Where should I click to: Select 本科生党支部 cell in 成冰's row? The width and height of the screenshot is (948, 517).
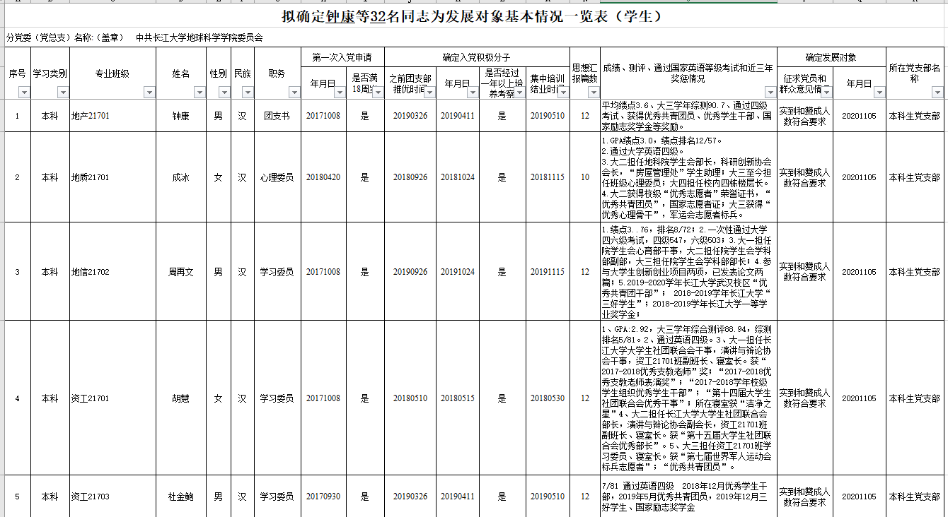tap(915, 177)
